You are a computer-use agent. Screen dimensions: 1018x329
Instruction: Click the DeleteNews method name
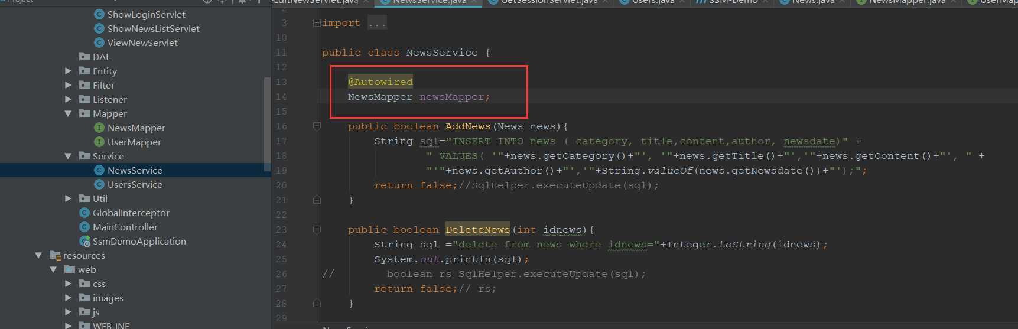coord(477,230)
